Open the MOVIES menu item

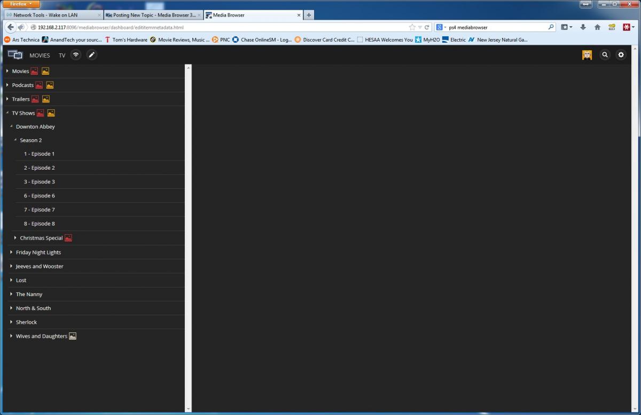[40, 55]
